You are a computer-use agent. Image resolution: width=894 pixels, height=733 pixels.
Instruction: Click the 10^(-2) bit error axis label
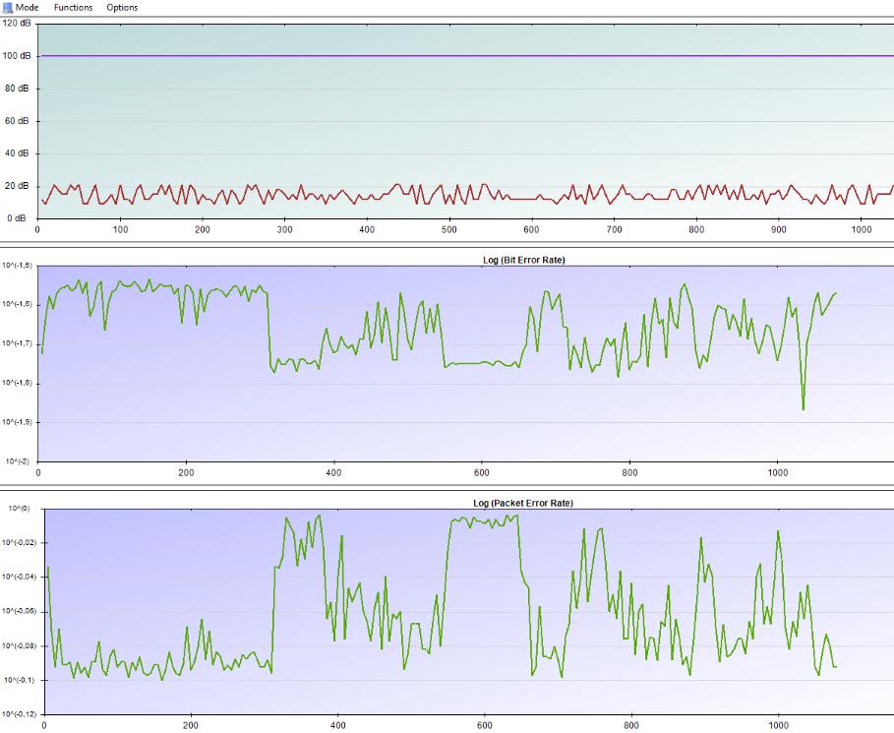click(17, 461)
